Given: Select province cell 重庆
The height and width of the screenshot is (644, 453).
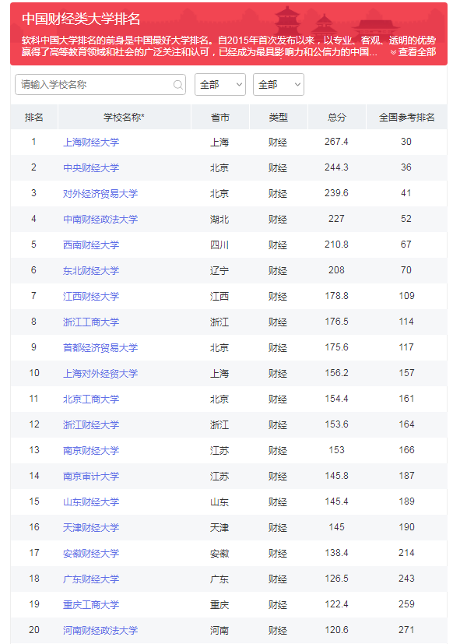Looking at the screenshot, I should click(219, 604).
